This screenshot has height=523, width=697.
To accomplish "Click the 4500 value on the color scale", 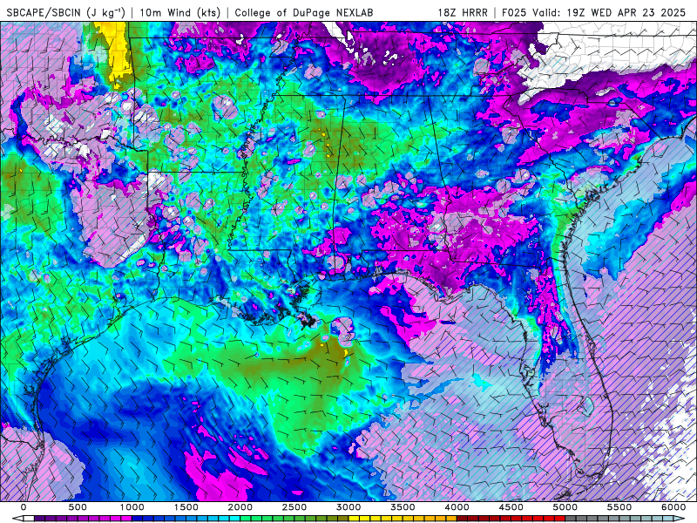I will coord(511,507).
